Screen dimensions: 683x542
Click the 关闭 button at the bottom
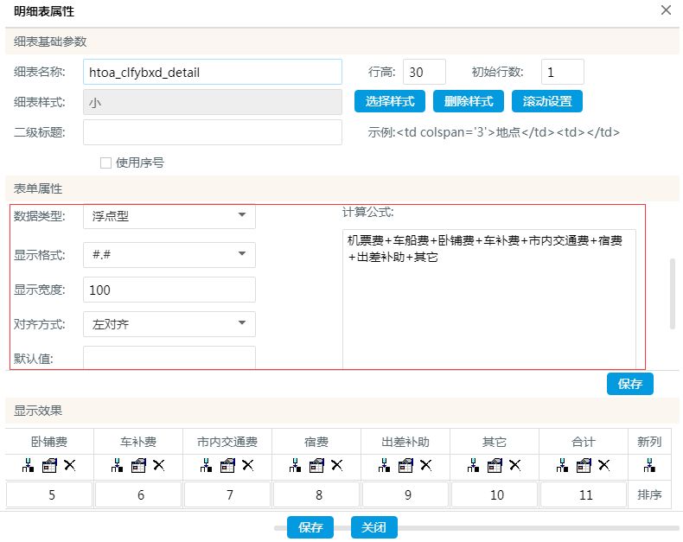point(373,527)
